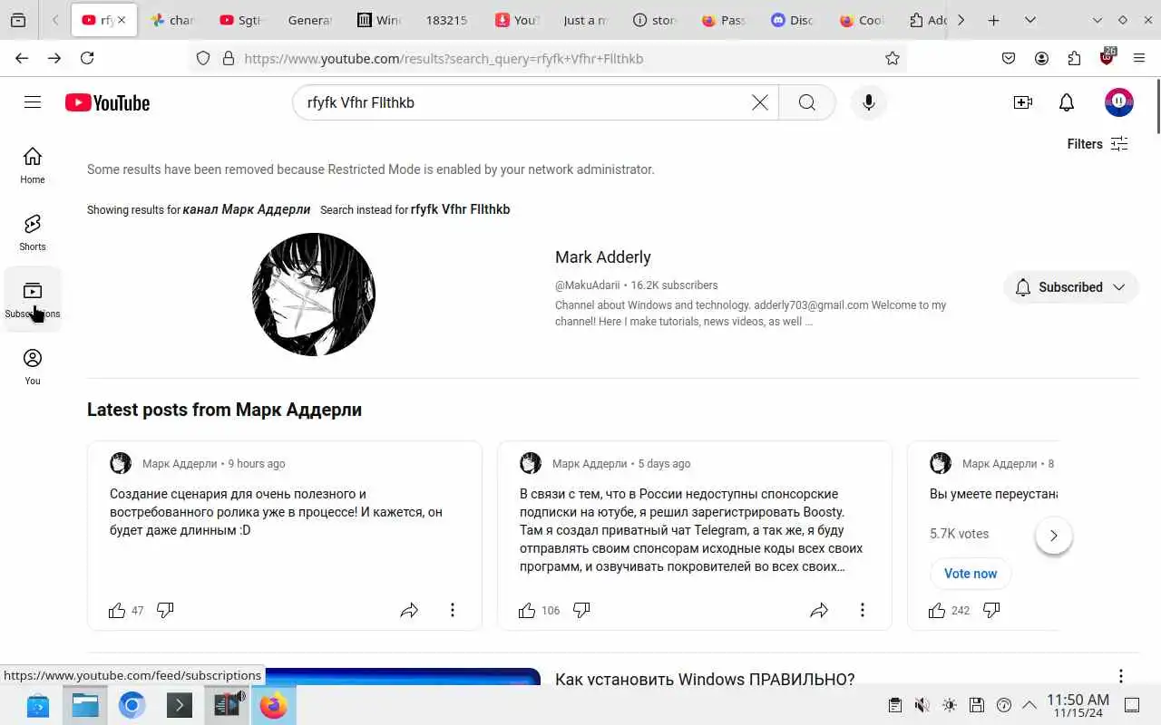Viewport: 1161px width, 725px height.
Task: Open the You section in the sidebar
Action: pos(33,367)
